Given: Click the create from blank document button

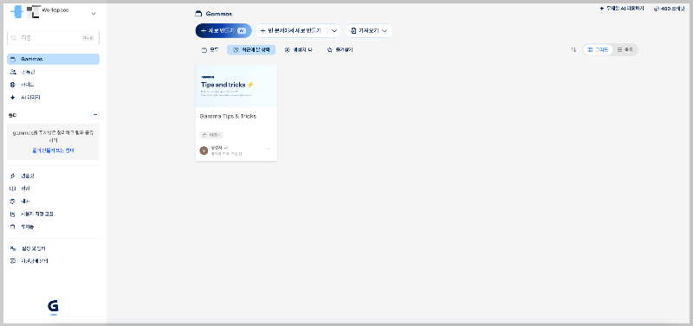Looking at the screenshot, I should point(291,31).
